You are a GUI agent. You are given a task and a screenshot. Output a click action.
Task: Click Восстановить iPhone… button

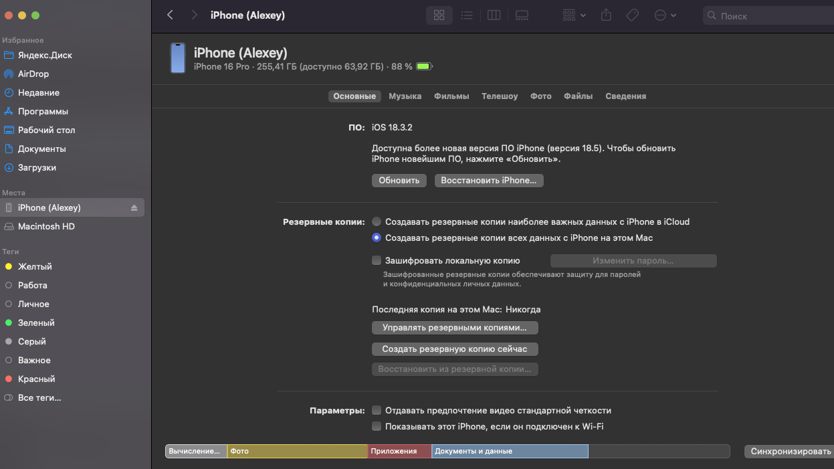click(489, 181)
